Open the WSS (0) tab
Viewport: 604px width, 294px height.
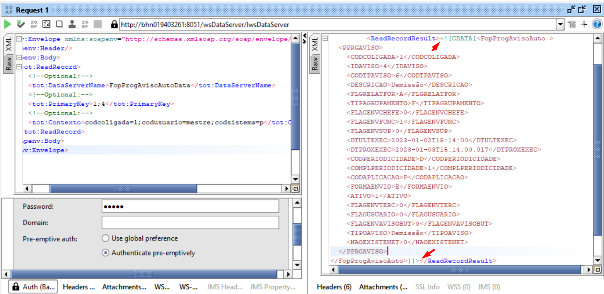click(459, 287)
